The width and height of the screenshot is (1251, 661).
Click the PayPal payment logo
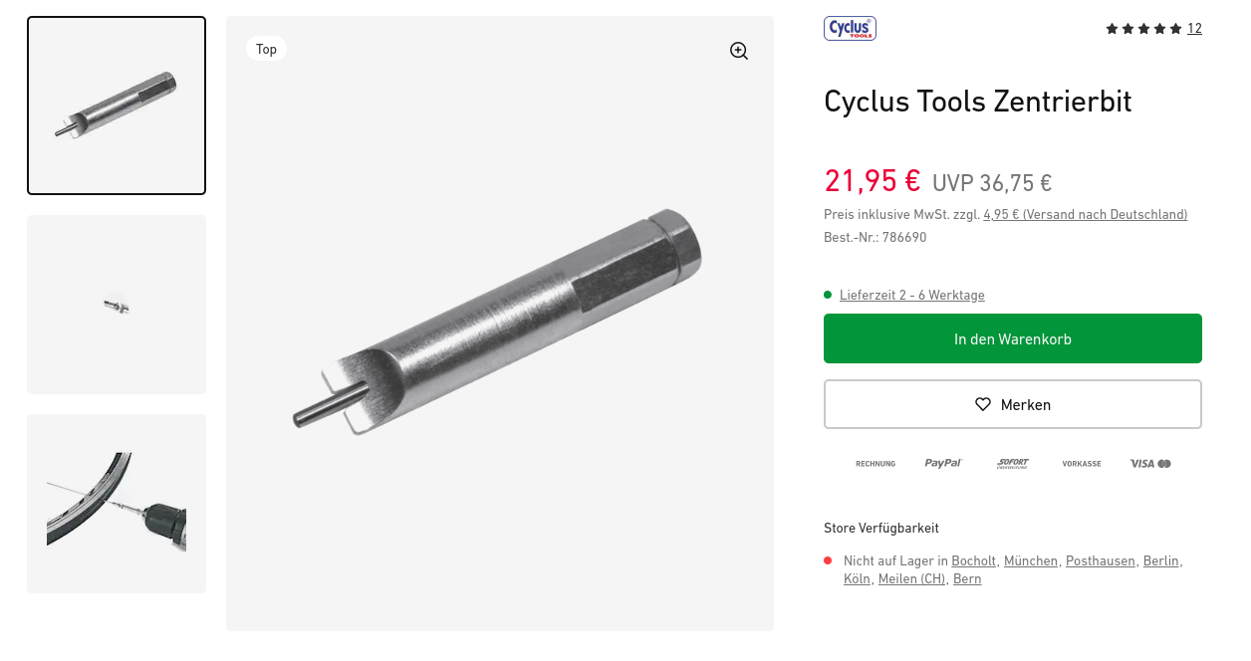pyautogui.click(x=942, y=463)
